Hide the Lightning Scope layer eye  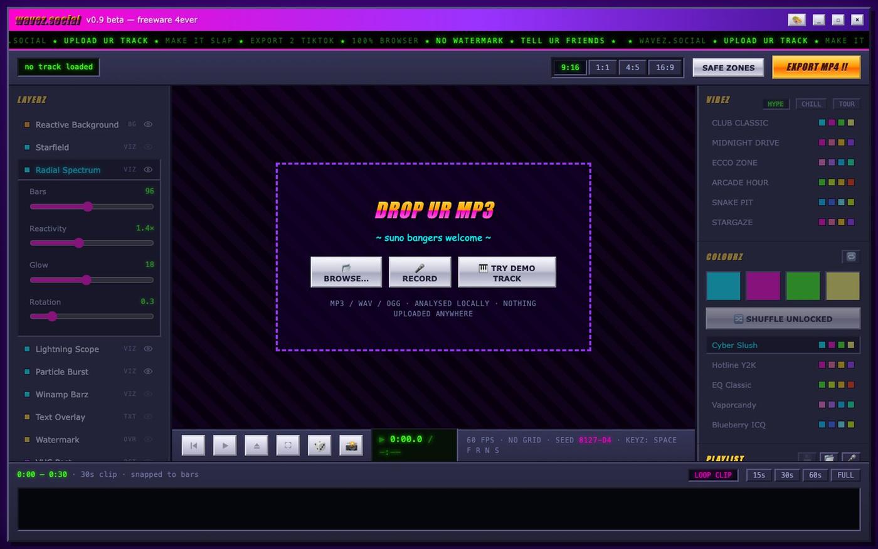148,348
